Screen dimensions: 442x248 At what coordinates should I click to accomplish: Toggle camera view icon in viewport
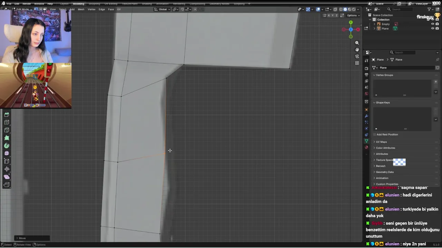click(x=357, y=56)
